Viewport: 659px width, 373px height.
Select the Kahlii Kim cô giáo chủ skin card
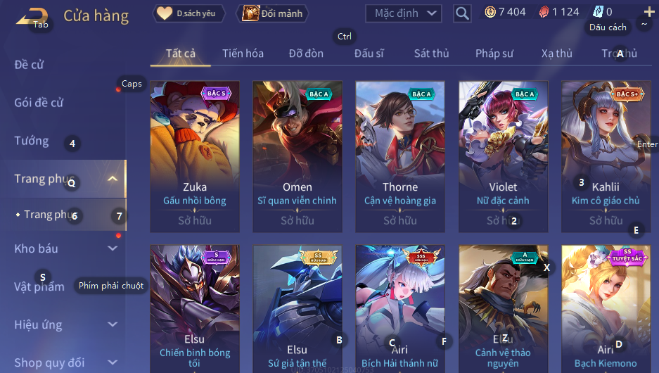tap(606, 156)
